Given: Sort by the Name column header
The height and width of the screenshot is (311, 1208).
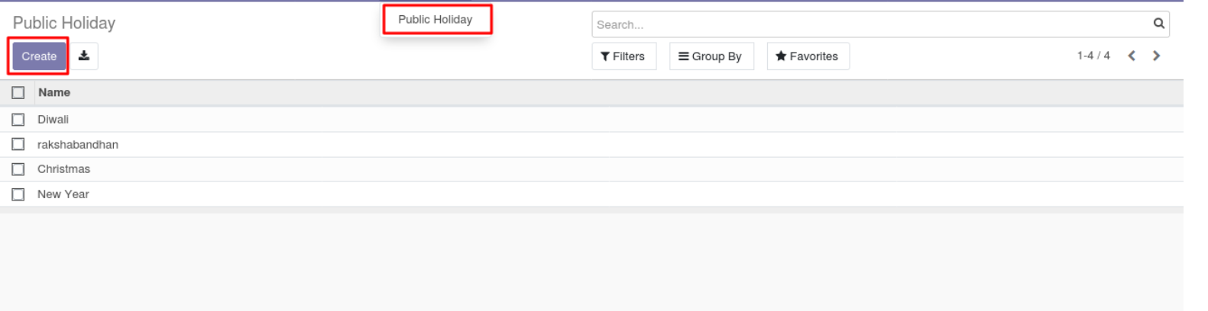Looking at the screenshot, I should 54,93.
